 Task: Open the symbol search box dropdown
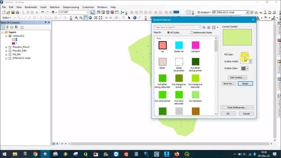coord(199,27)
